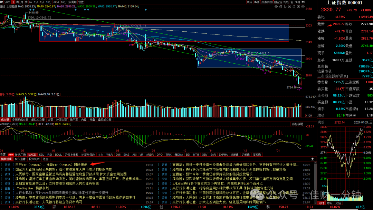This screenshot has width=373, height=210.
Task: Switch to 1分 one-minute chart
Action: pyautogui.click(x=36, y=2)
